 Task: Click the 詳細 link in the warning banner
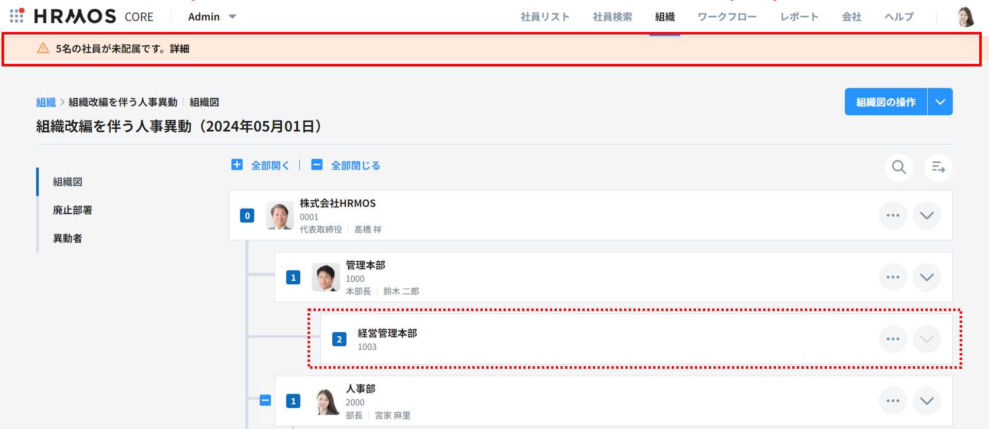coord(180,49)
